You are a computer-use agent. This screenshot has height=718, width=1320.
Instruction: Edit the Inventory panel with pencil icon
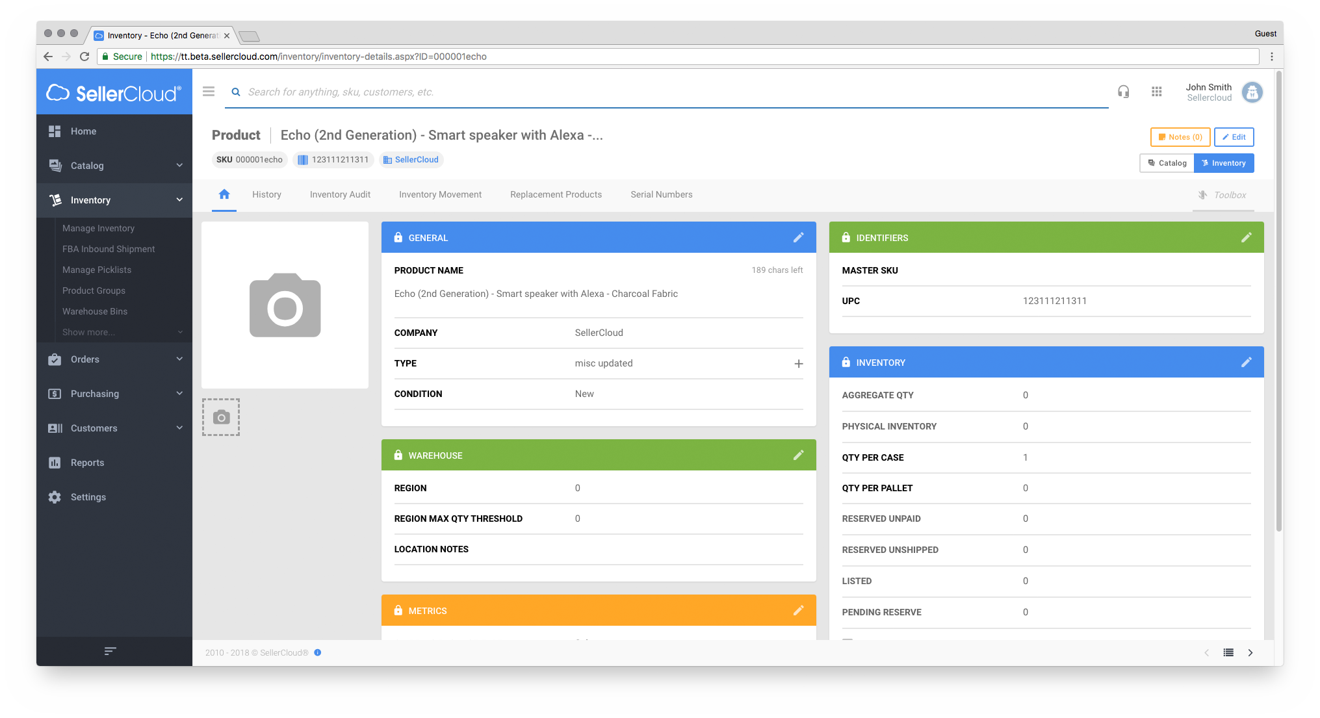(x=1247, y=362)
